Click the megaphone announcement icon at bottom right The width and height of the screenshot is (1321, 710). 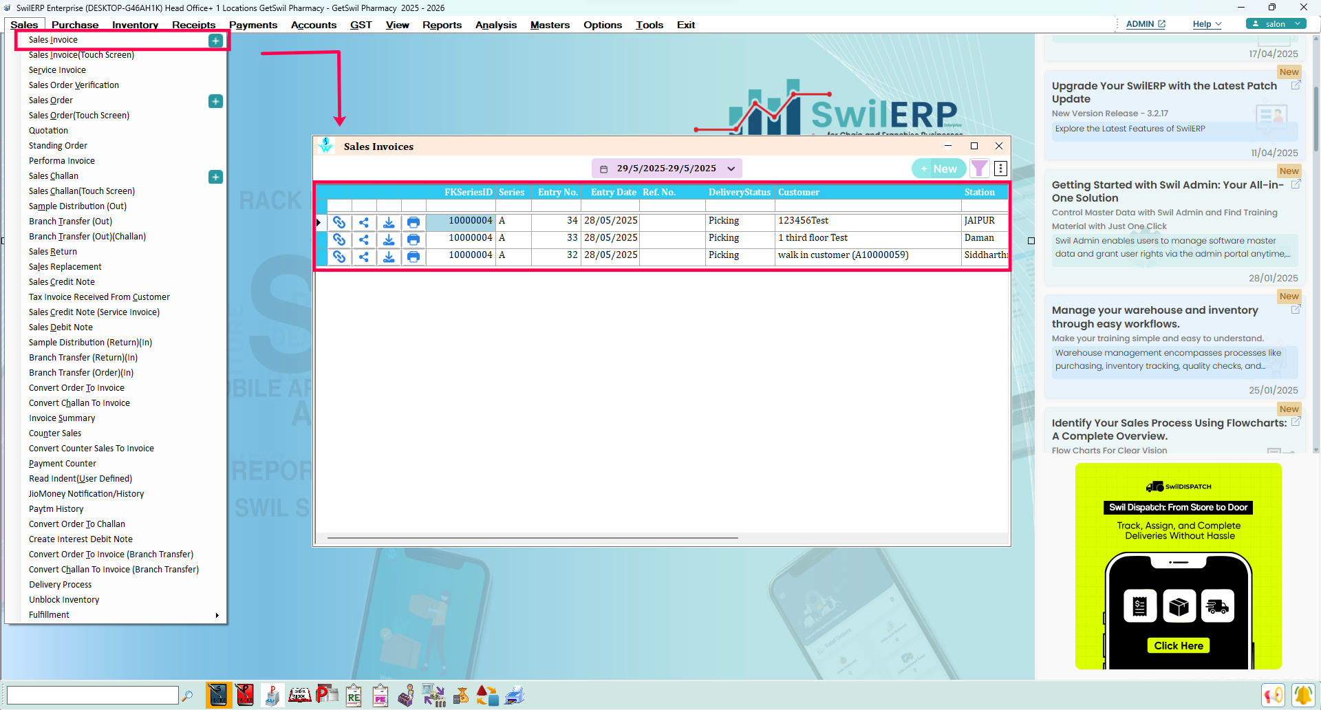pos(1273,696)
